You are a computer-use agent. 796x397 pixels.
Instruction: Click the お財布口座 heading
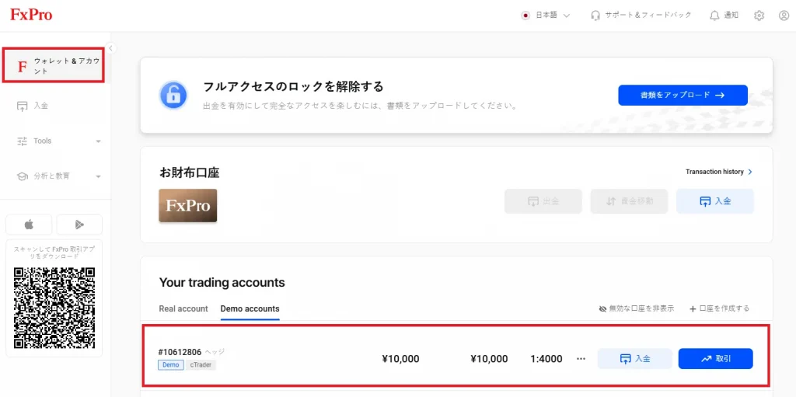click(x=190, y=172)
